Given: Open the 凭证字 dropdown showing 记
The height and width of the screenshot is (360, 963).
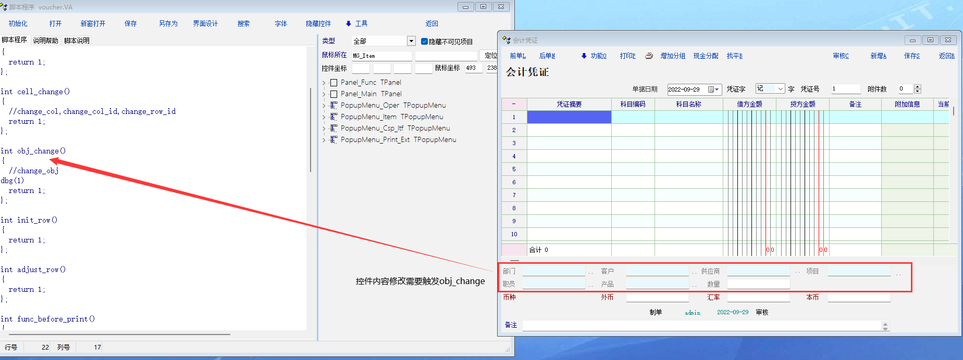Looking at the screenshot, I should click(x=780, y=89).
